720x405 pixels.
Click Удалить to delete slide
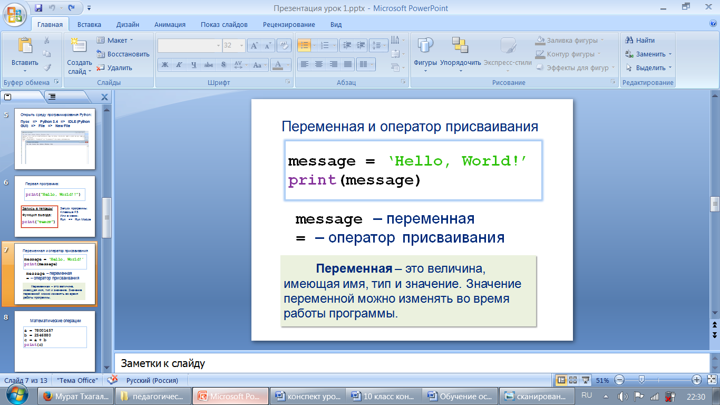point(114,67)
